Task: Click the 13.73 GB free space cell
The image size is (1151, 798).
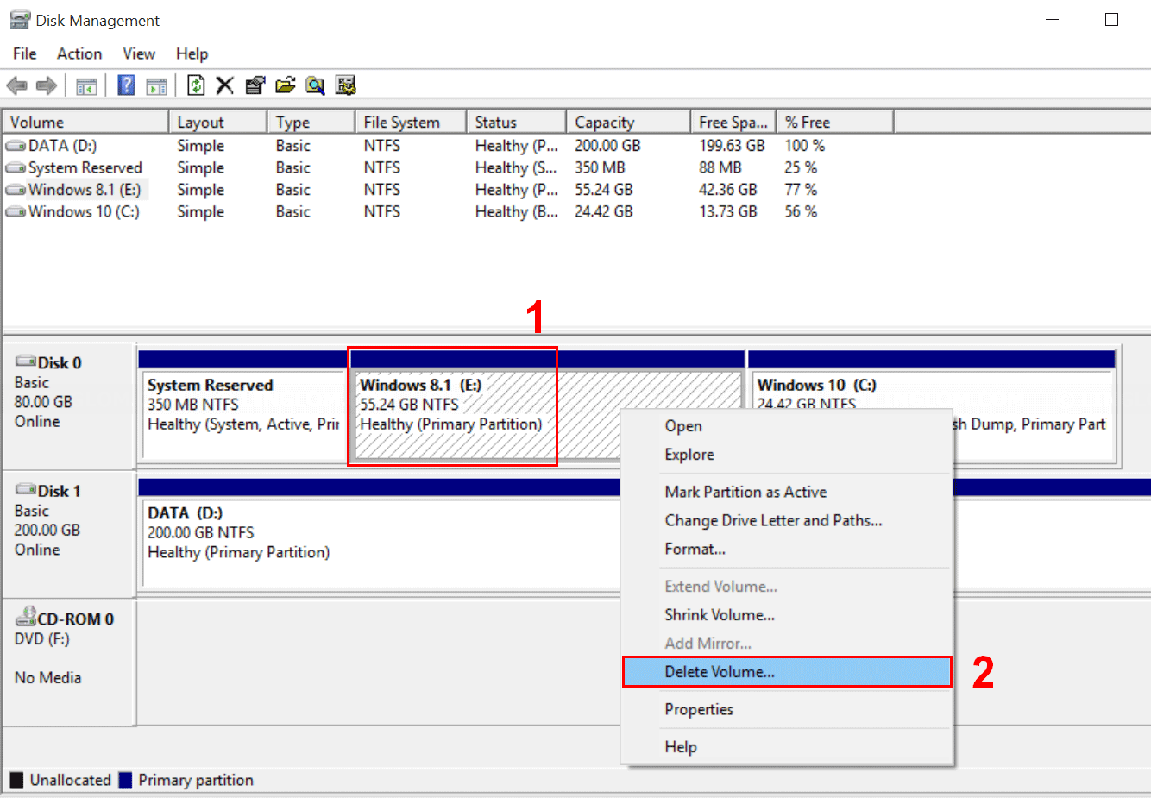Action: click(727, 211)
